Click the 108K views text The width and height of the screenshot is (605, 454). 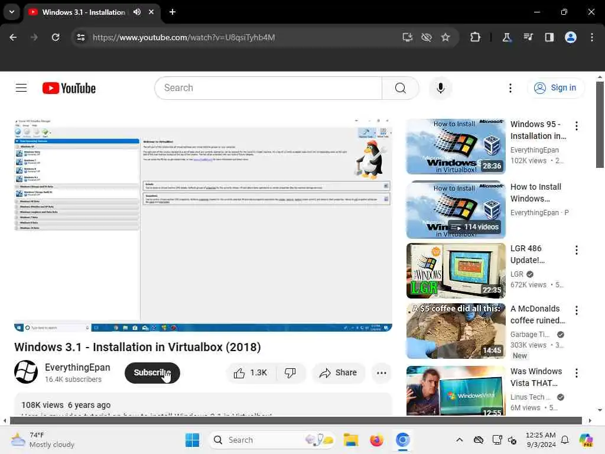point(43,405)
